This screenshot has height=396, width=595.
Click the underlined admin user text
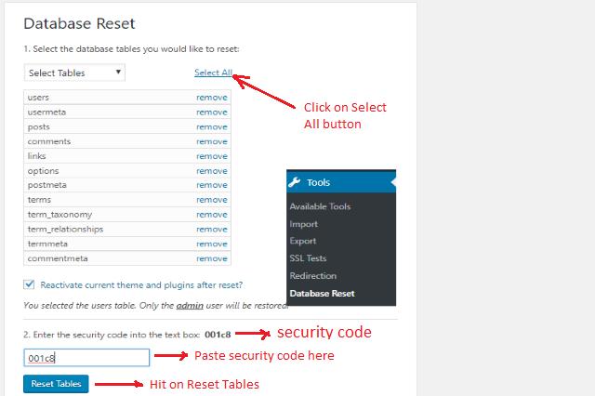click(190, 305)
